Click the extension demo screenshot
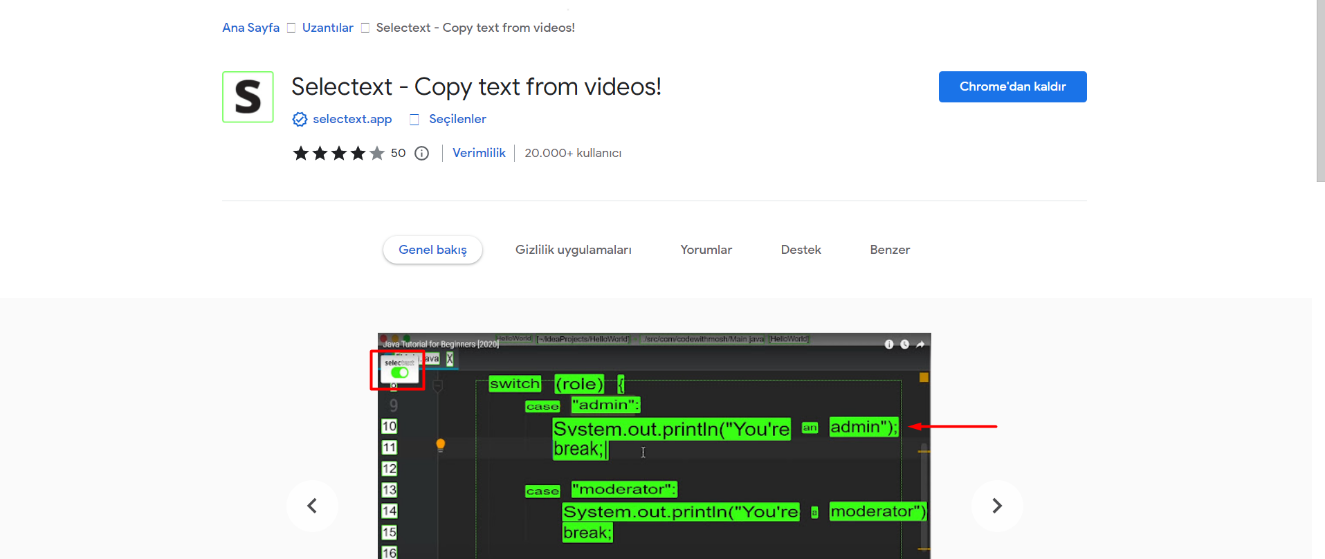This screenshot has width=1325, height=559. pyautogui.click(x=655, y=446)
